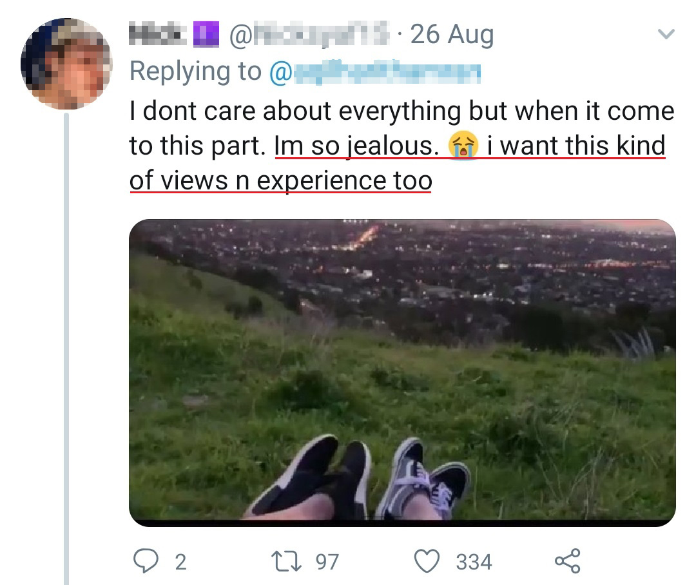
Task: Click the reply speech bubble icon
Action: 145,561
